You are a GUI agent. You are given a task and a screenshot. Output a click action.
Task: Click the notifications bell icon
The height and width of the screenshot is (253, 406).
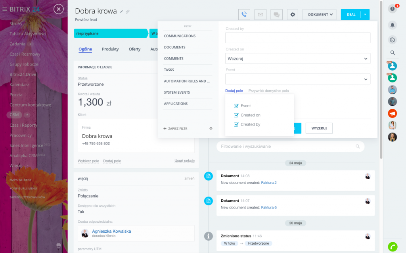pyautogui.click(x=393, y=25)
